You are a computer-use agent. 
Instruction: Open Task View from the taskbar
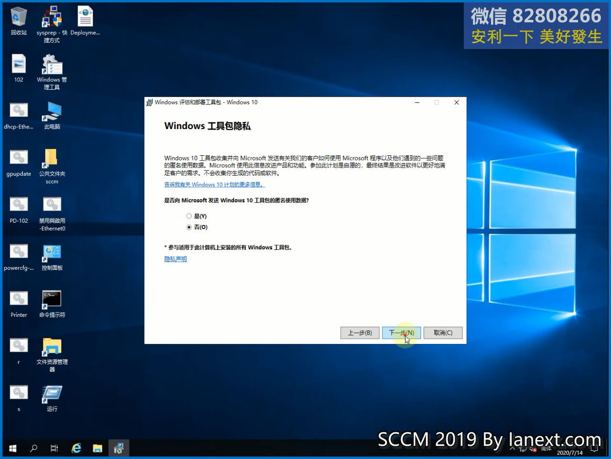(54, 449)
